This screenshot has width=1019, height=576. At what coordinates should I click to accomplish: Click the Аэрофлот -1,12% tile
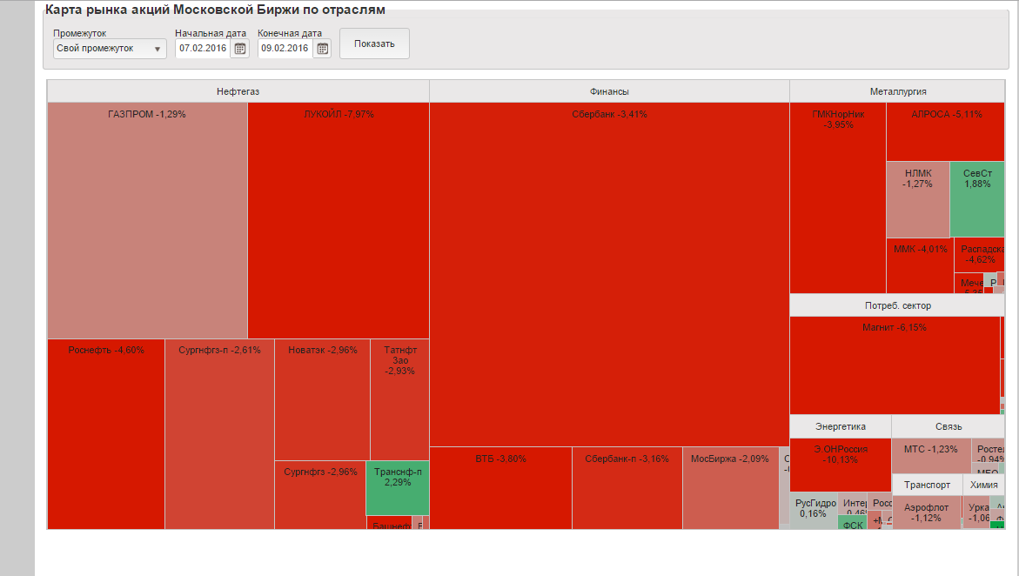click(x=927, y=513)
